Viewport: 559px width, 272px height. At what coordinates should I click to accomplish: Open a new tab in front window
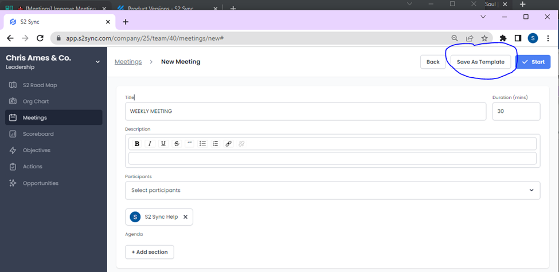[126, 22]
